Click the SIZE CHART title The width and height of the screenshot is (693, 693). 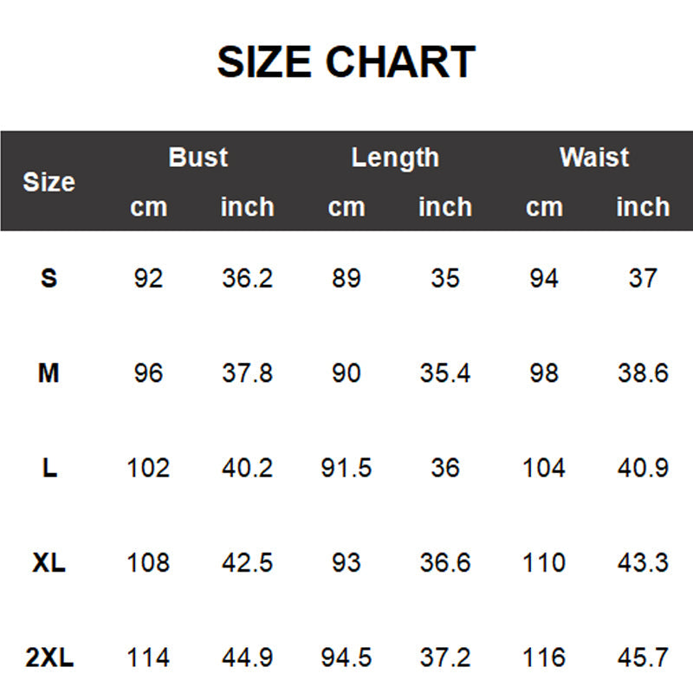[x=346, y=63]
